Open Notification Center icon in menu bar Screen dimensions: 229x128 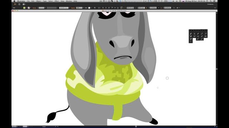pos(214,1)
